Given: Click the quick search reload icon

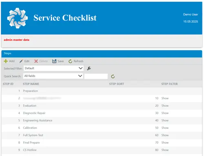Looking at the screenshot, I should coord(113,76).
